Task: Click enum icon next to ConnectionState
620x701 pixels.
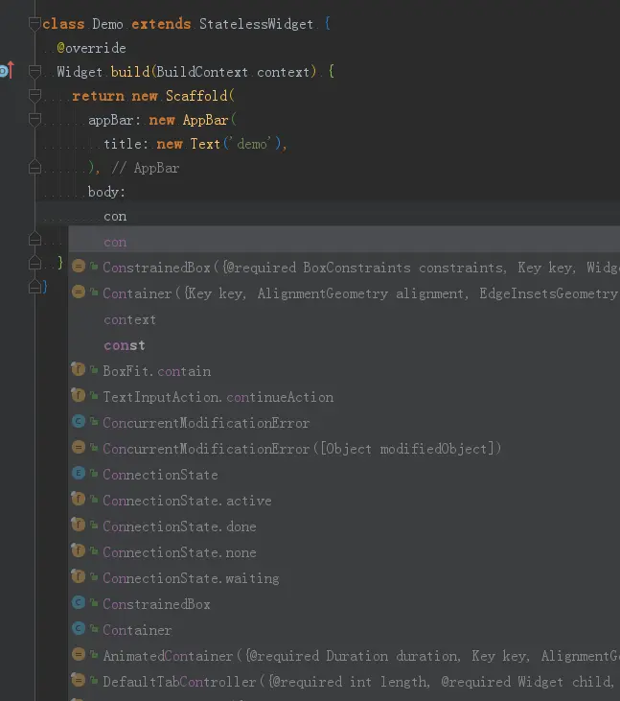Action: coord(79,473)
